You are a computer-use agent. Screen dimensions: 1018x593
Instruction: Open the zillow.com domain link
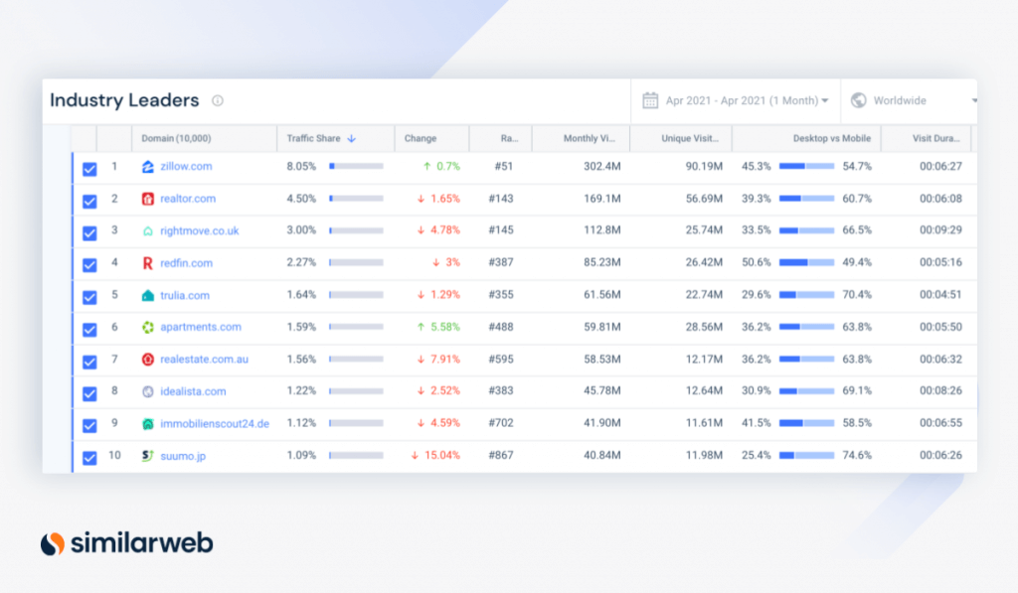(x=186, y=166)
